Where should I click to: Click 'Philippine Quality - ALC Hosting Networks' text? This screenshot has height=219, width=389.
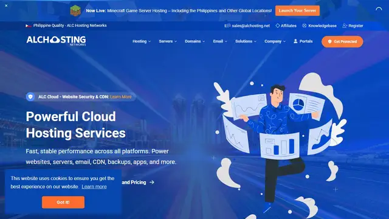point(70,26)
